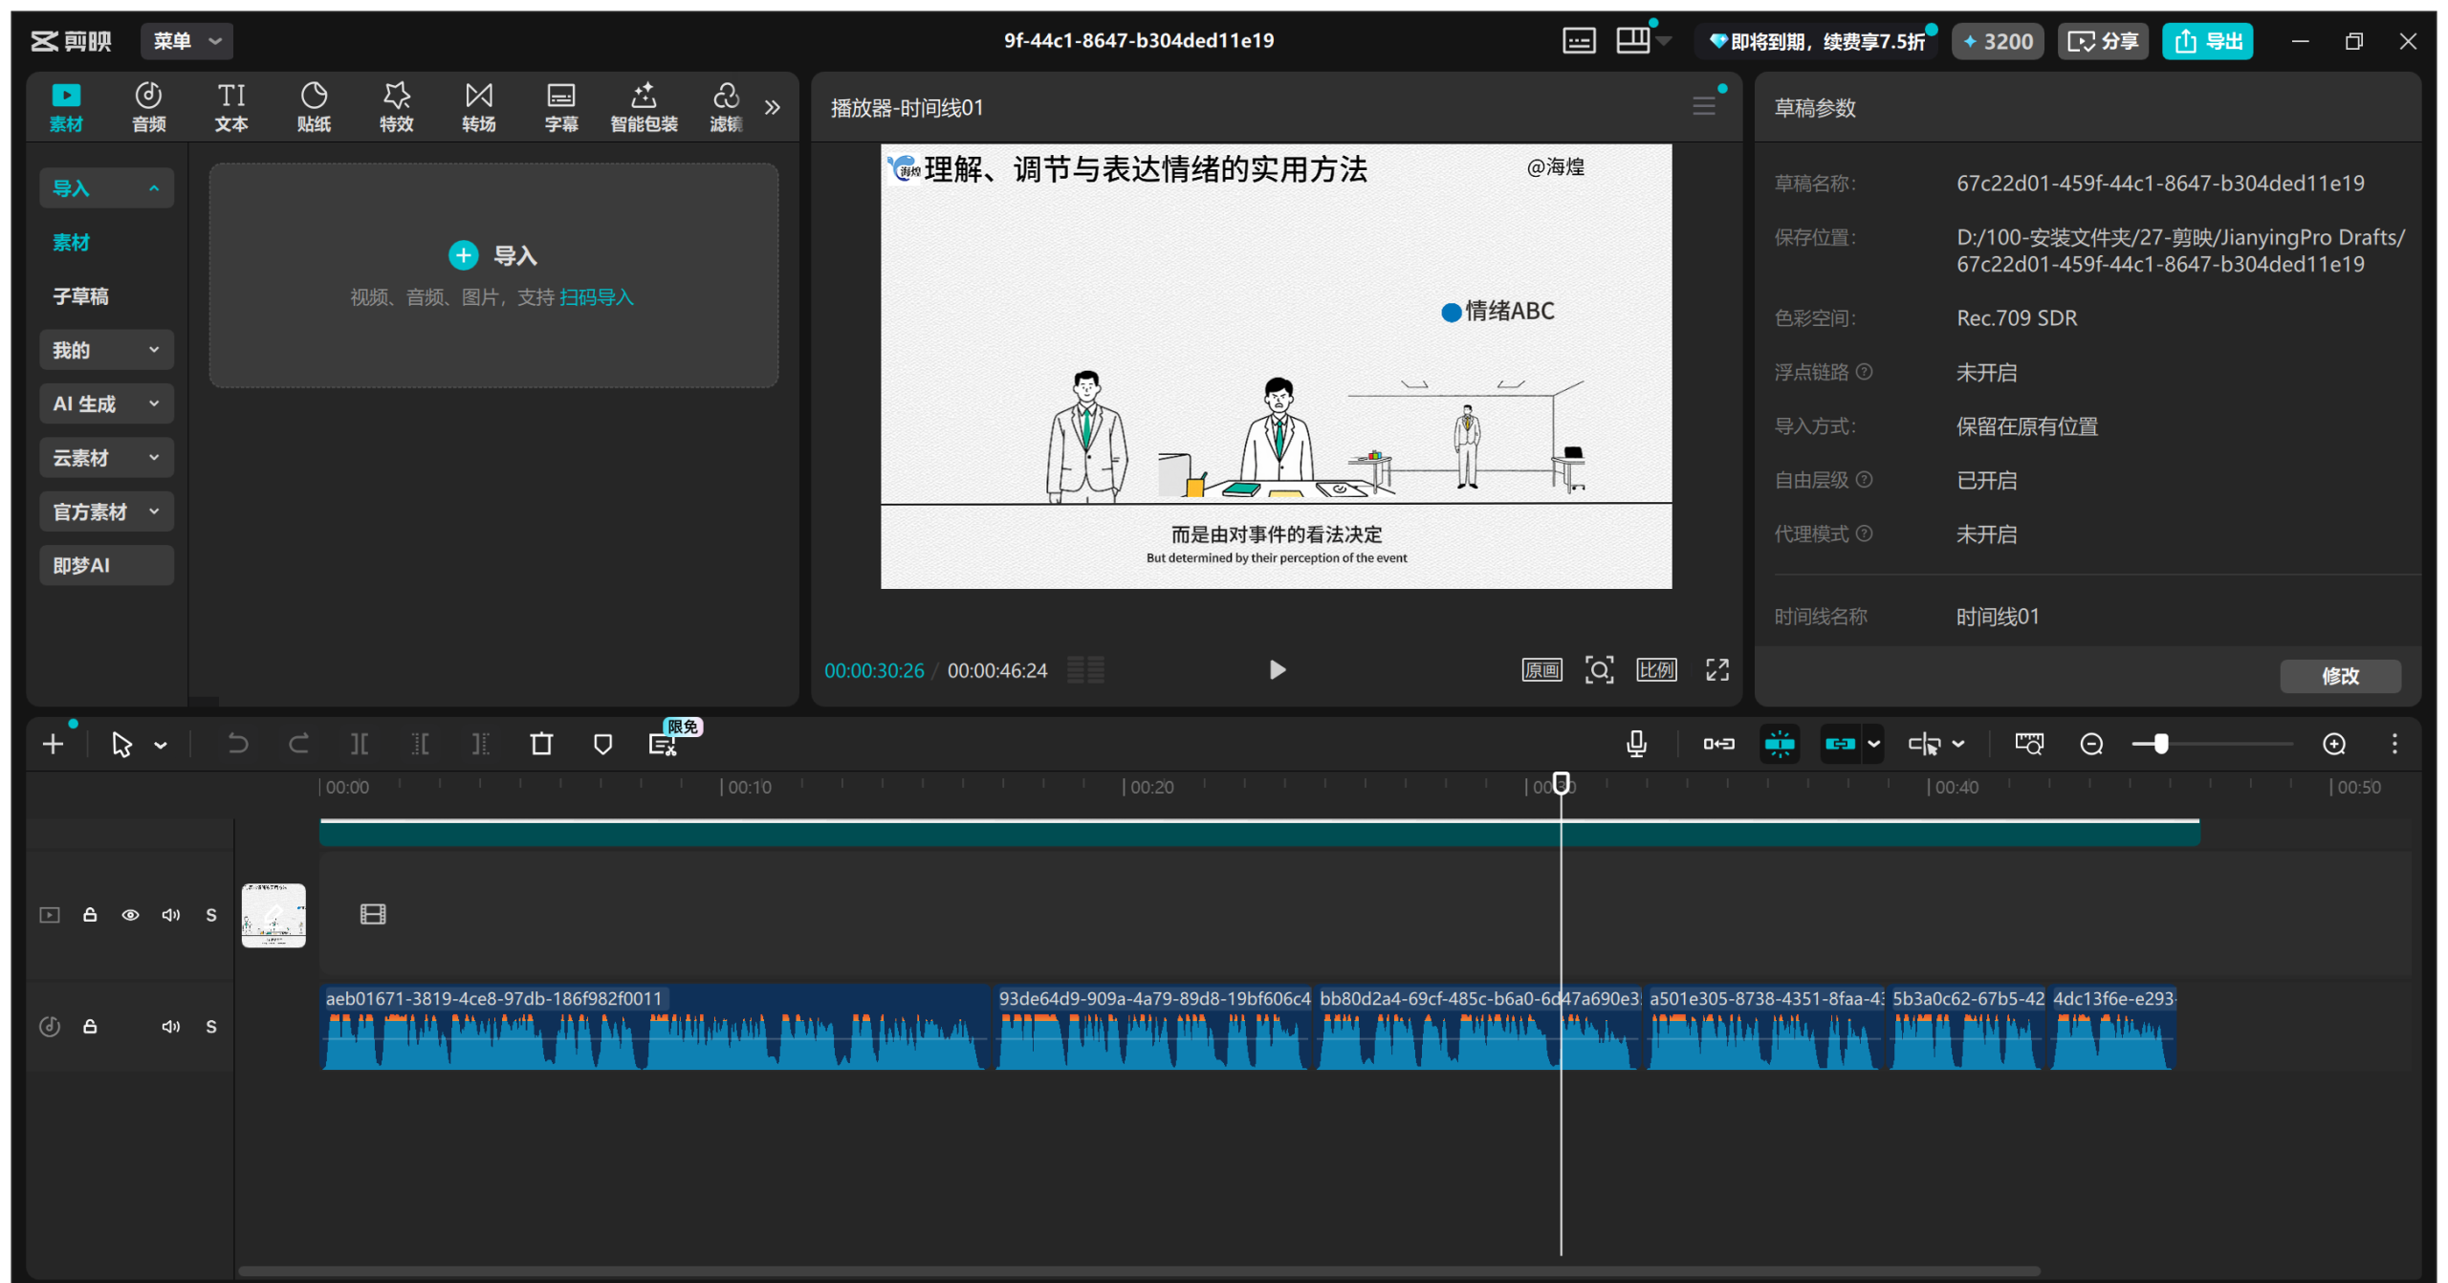Expand the 云素材 section

tap(106, 458)
